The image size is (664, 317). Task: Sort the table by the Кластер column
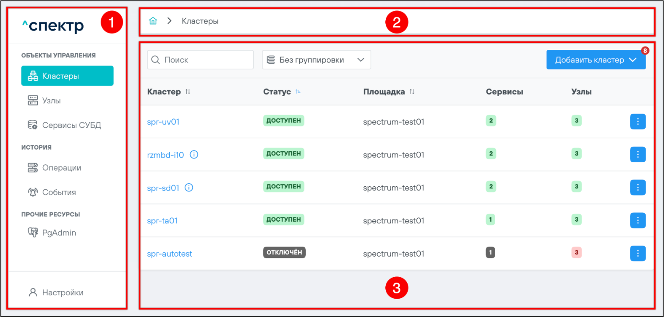(x=188, y=92)
